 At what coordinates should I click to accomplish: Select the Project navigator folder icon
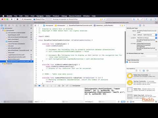pyautogui.click(x=2, y=26)
